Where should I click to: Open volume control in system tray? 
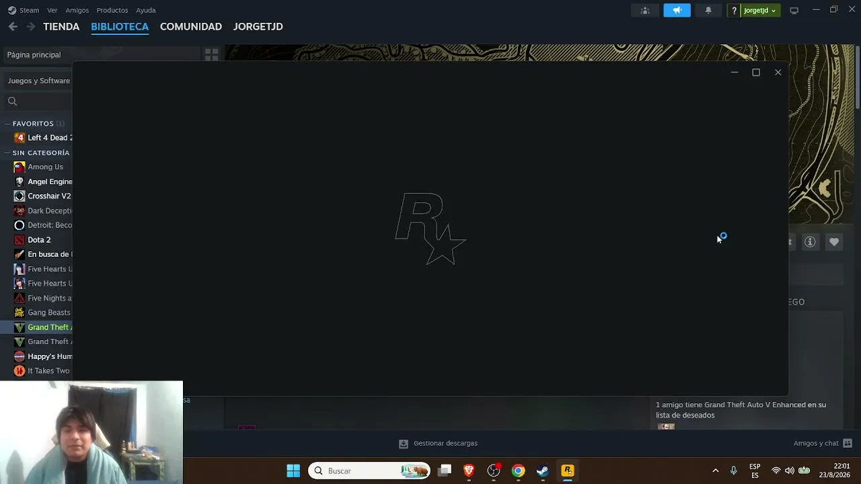[790, 471]
